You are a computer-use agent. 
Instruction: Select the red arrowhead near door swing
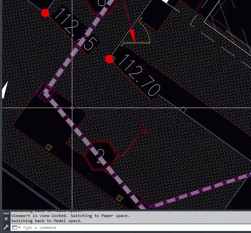pyautogui.click(x=133, y=36)
